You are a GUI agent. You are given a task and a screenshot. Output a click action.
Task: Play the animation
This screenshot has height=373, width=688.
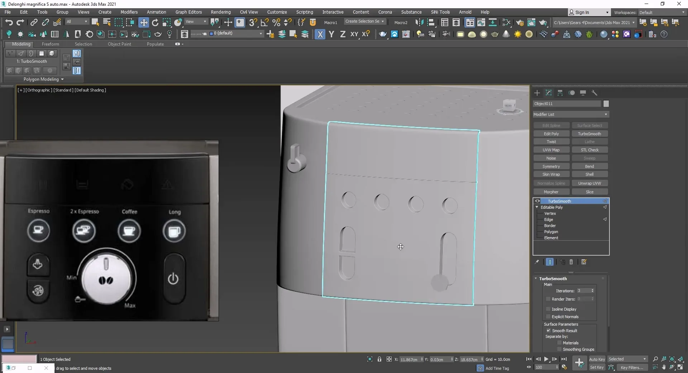click(x=546, y=359)
